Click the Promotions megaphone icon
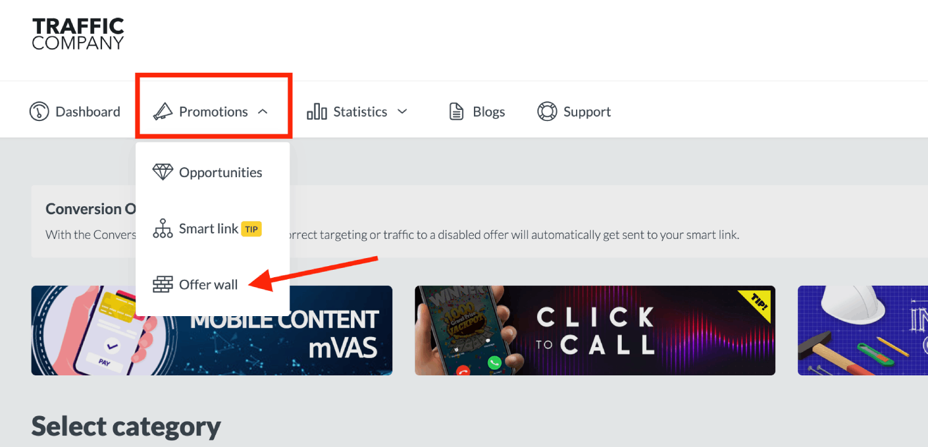Image resolution: width=928 pixels, height=447 pixels. [x=163, y=112]
